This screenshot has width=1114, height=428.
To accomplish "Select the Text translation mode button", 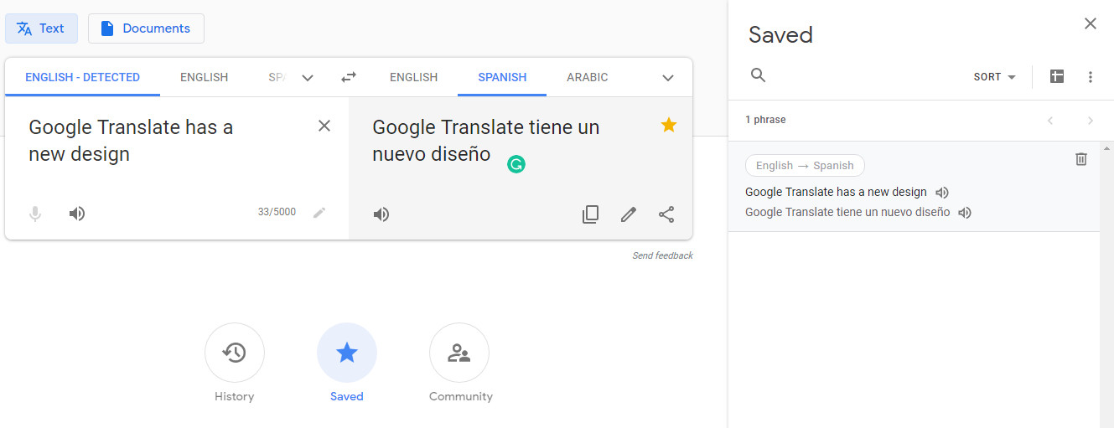I will [41, 28].
